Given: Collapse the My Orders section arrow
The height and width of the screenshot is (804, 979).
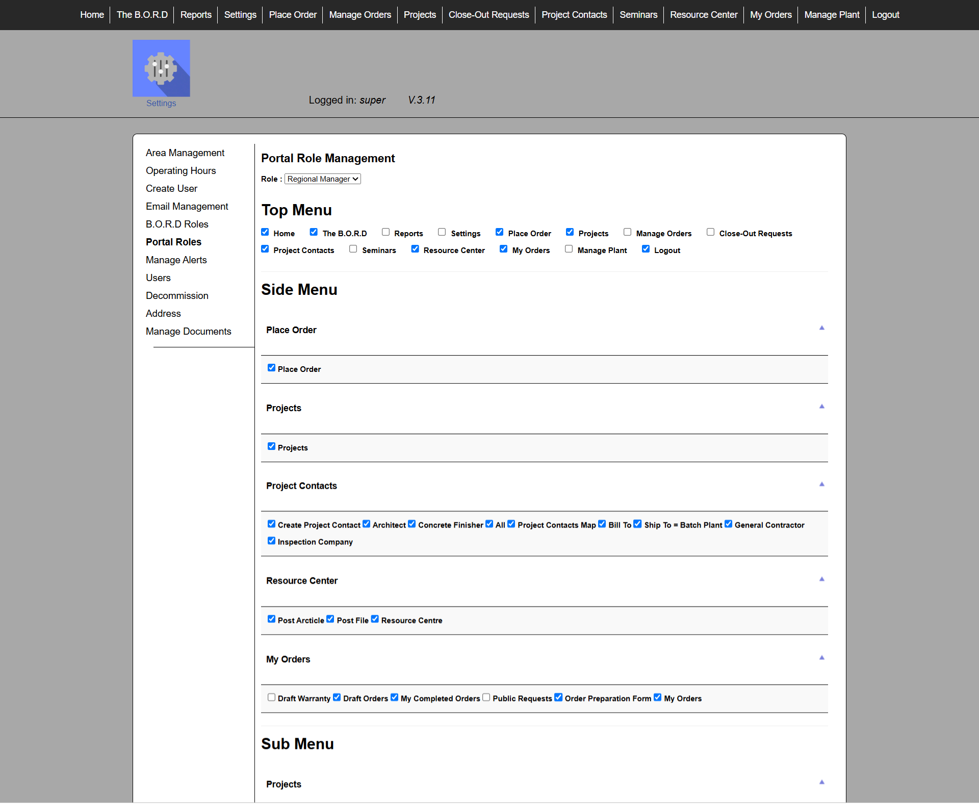Looking at the screenshot, I should (x=821, y=658).
